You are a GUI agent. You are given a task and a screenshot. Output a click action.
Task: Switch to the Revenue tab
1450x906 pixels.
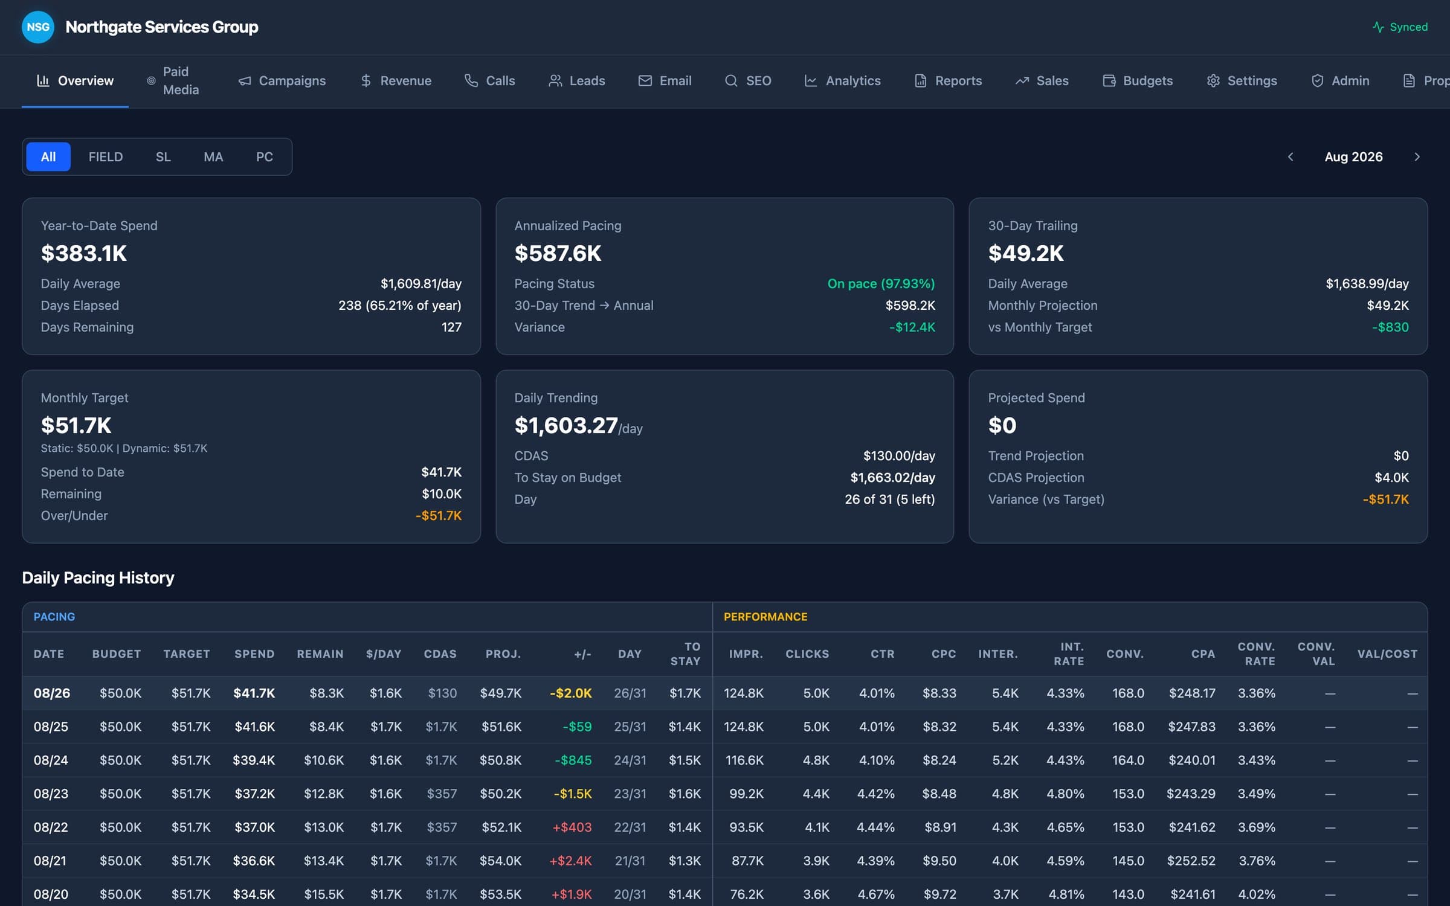tap(396, 80)
